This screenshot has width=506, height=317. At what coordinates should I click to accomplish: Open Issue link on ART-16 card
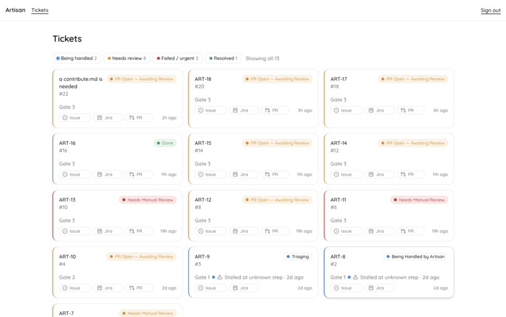click(x=75, y=175)
